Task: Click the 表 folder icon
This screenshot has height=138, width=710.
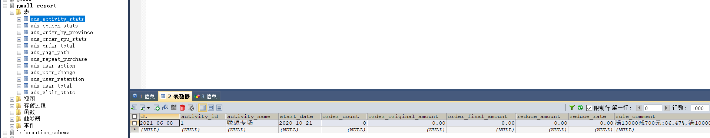Action: [x=19, y=12]
